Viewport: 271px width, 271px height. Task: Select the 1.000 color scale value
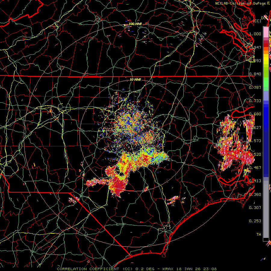pyautogui.click(x=255, y=34)
